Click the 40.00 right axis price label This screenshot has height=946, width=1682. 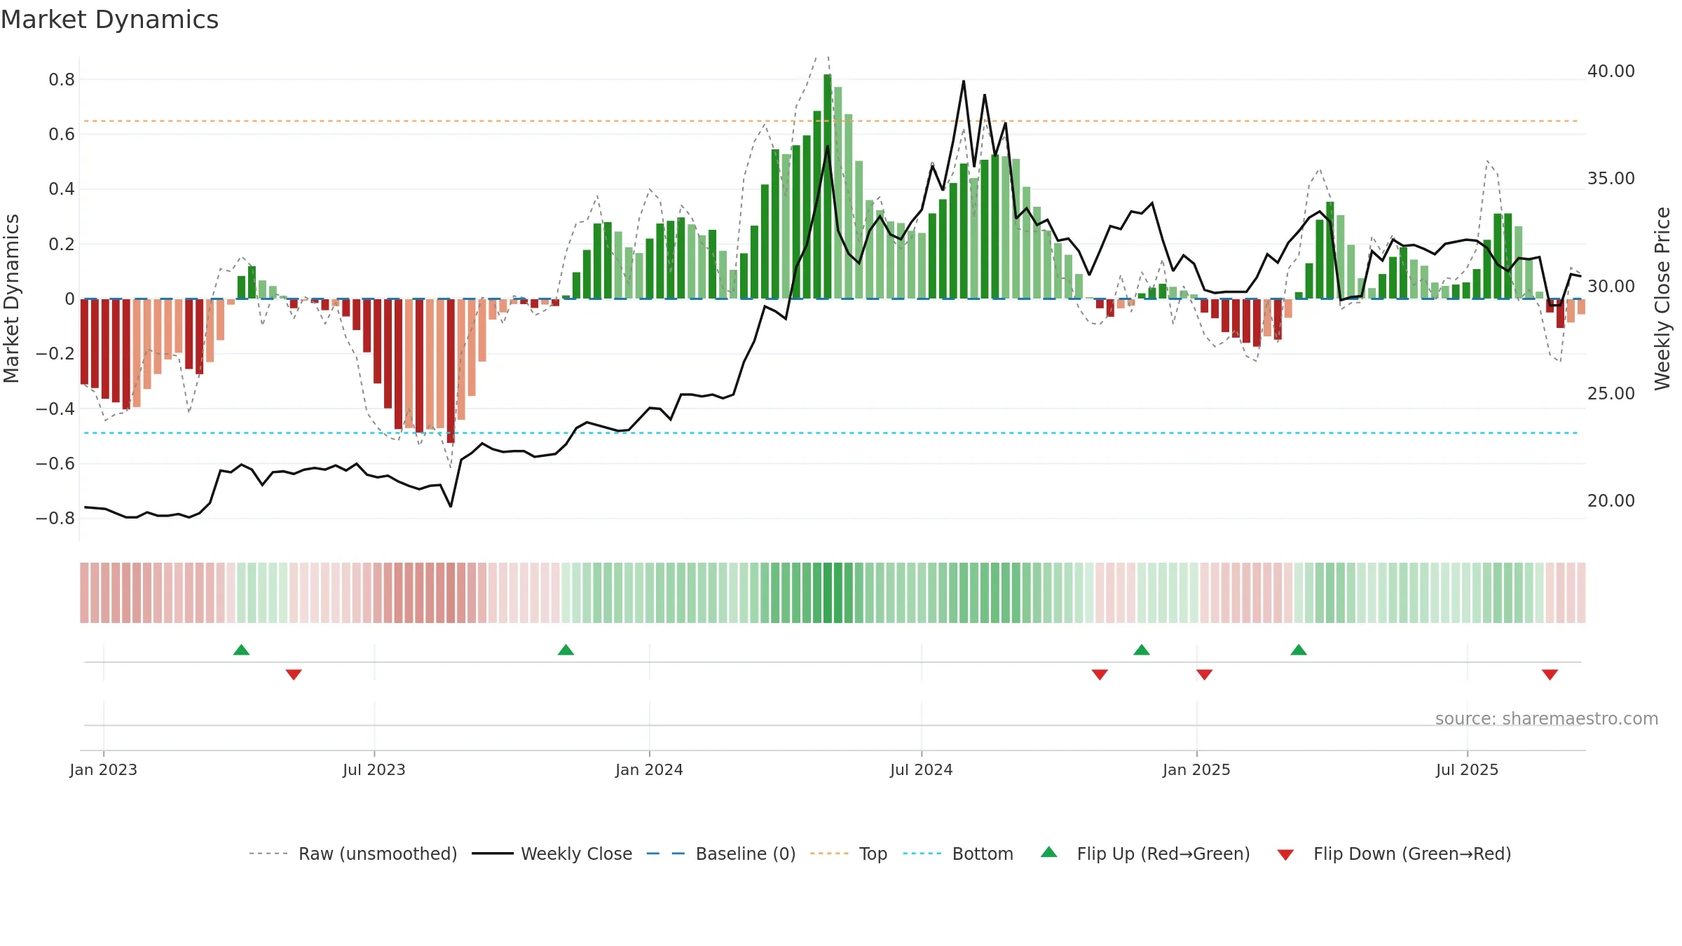click(x=1611, y=71)
